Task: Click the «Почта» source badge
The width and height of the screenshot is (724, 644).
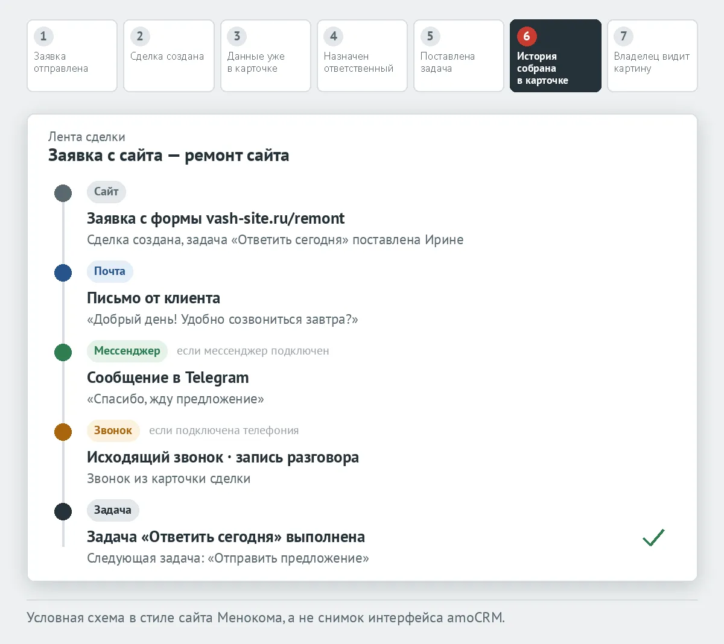Action: click(110, 271)
